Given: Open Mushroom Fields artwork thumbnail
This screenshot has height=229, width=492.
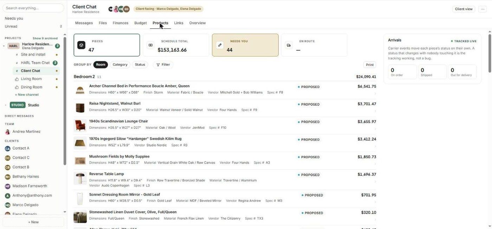Looking at the screenshot, I should click(80, 160).
